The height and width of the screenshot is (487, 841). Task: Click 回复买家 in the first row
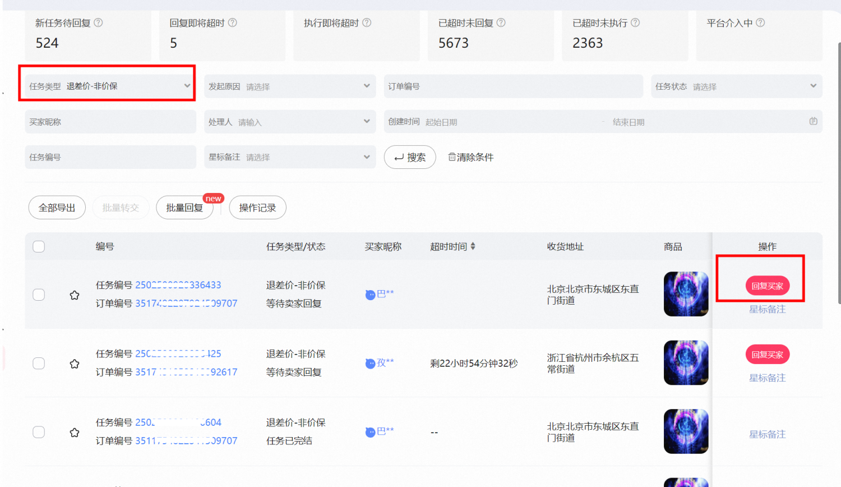point(768,286)
